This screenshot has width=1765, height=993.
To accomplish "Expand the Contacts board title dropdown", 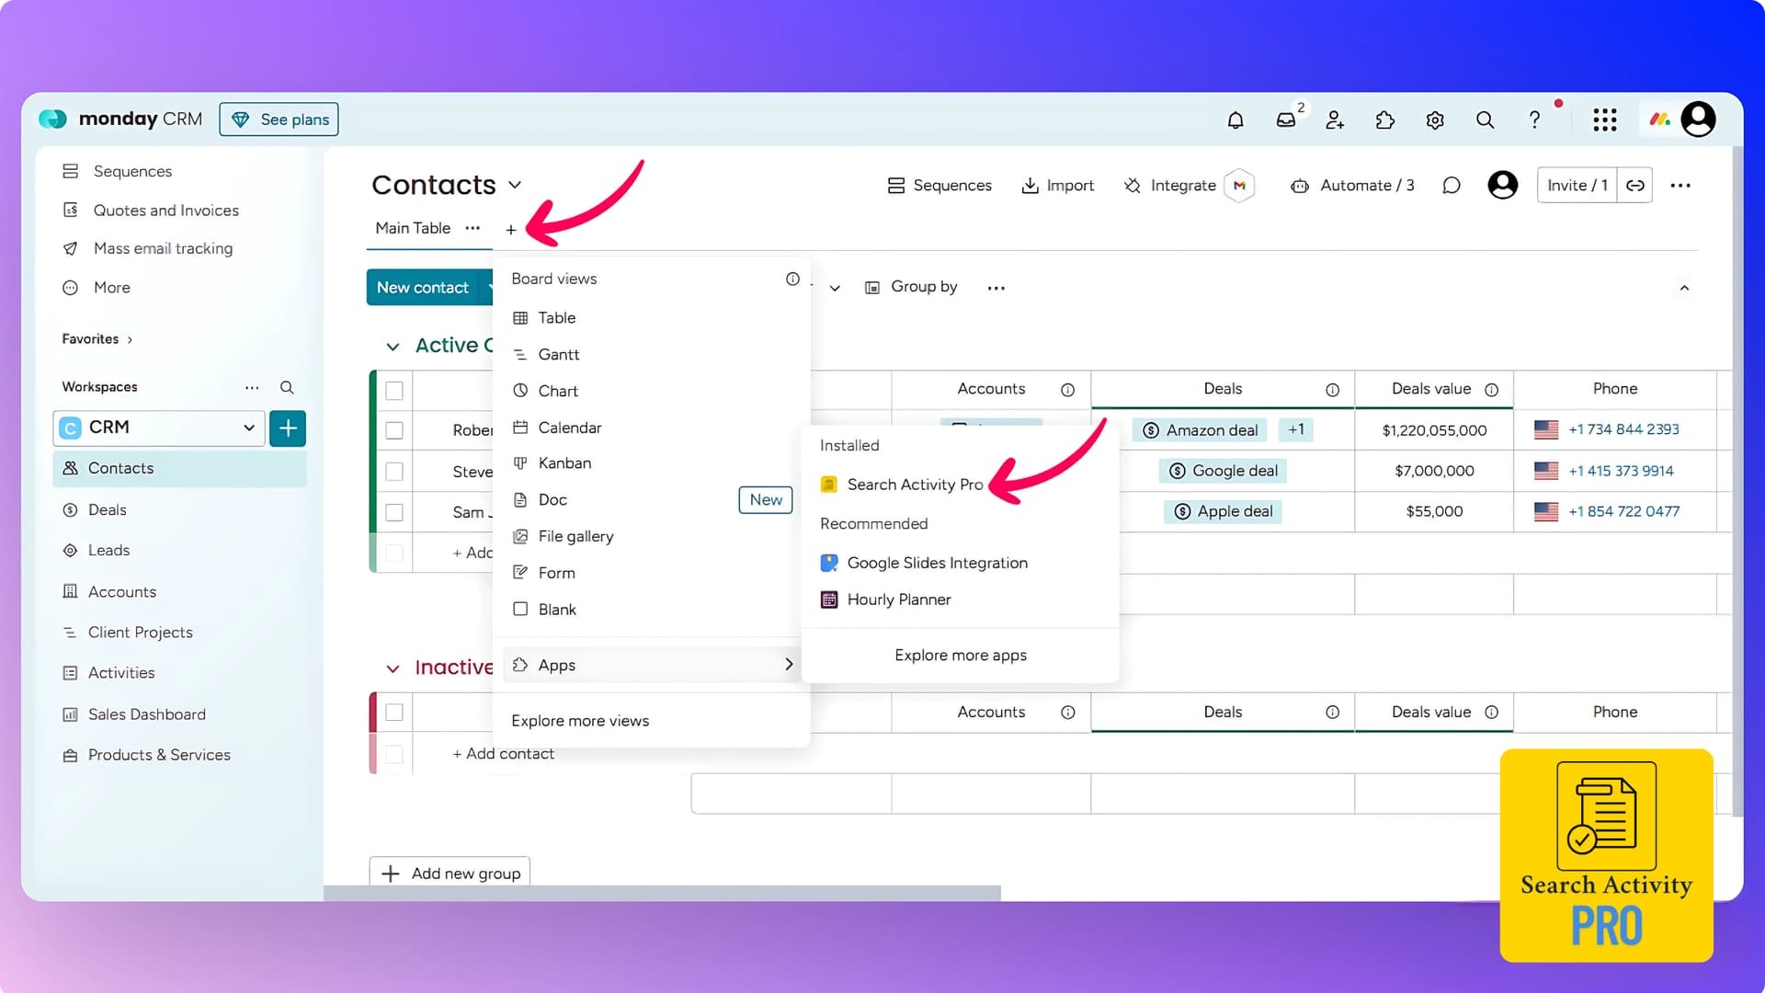I will tap(515, 185).
